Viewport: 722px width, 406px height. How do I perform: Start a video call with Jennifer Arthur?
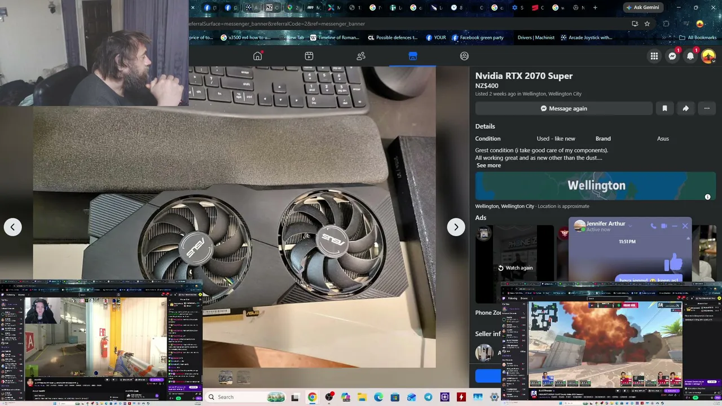coord(664,226)
